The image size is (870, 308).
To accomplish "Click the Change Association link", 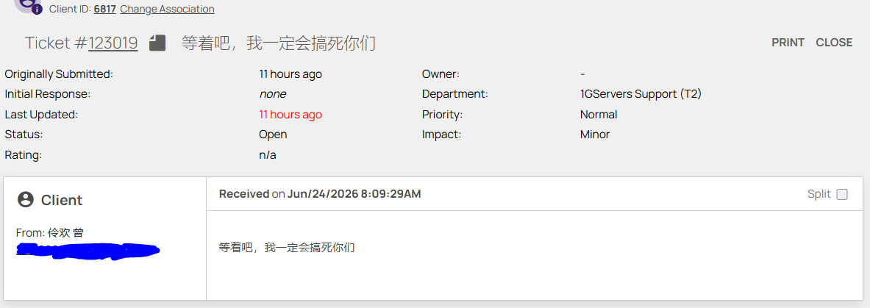I will click(167, 9).
